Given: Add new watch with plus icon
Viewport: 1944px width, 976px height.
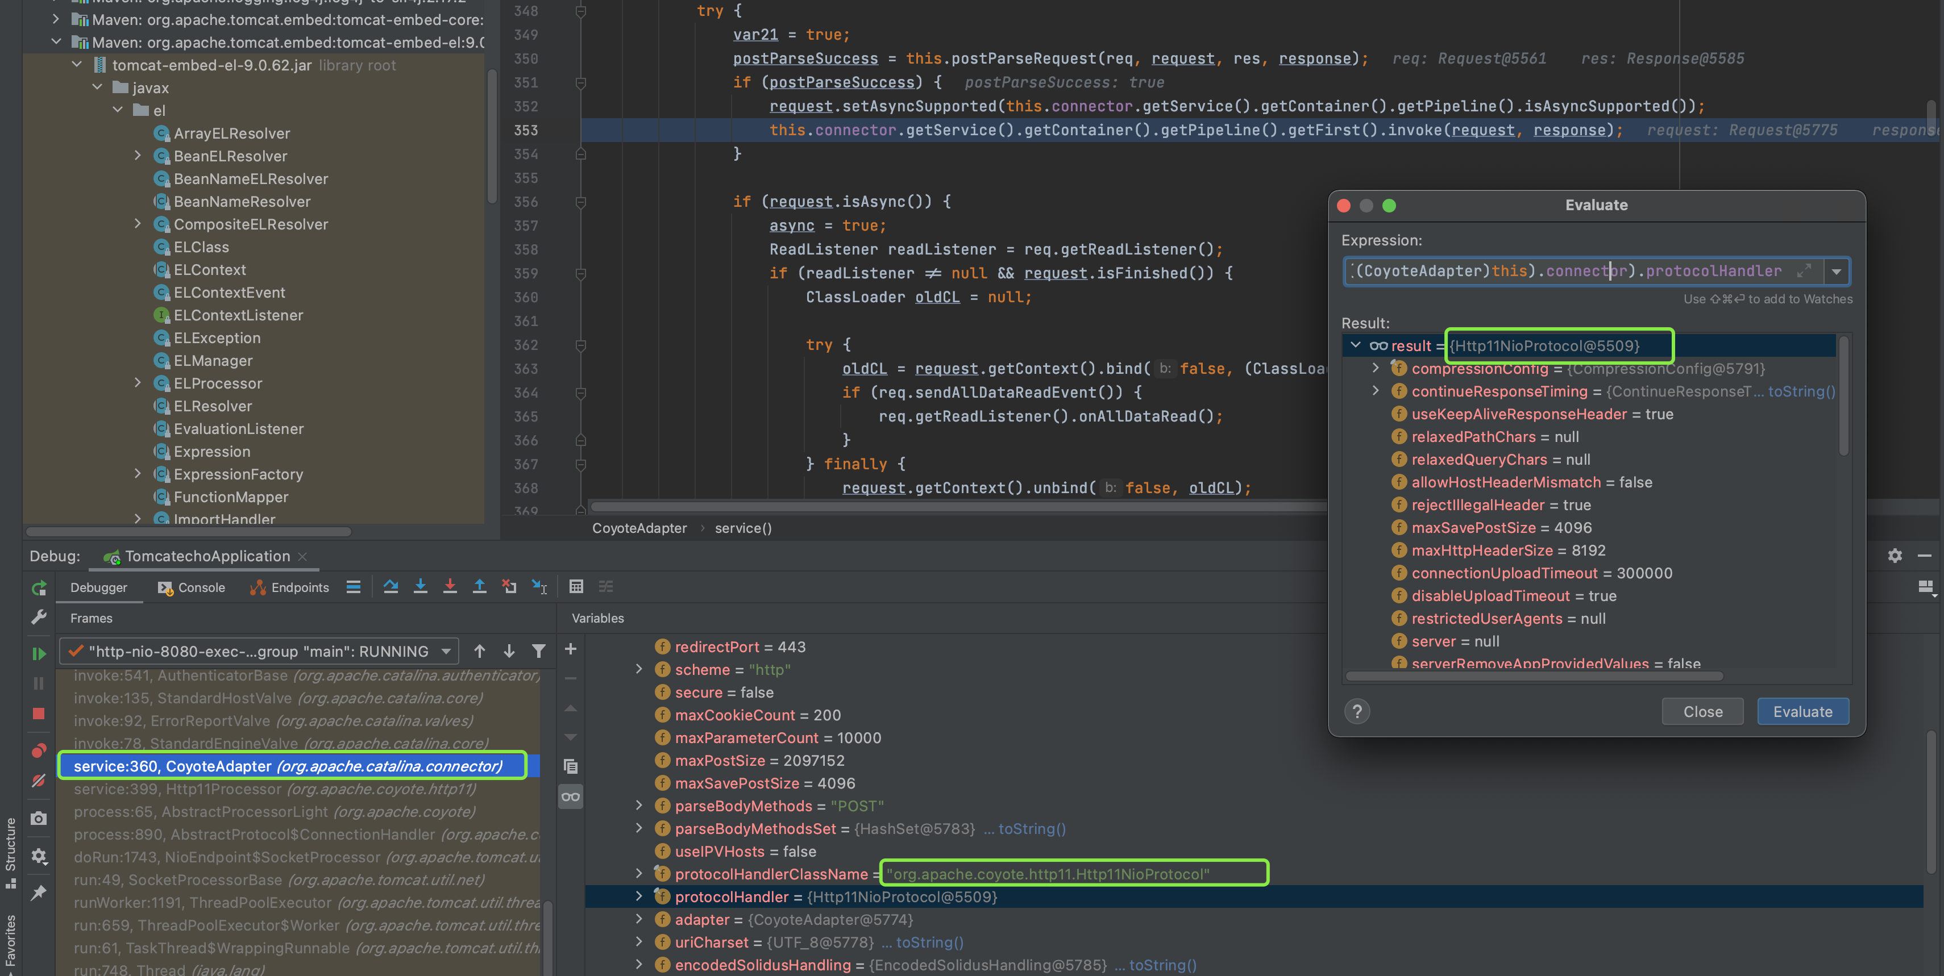Looking at the screenshot, I should coord(571,649).
